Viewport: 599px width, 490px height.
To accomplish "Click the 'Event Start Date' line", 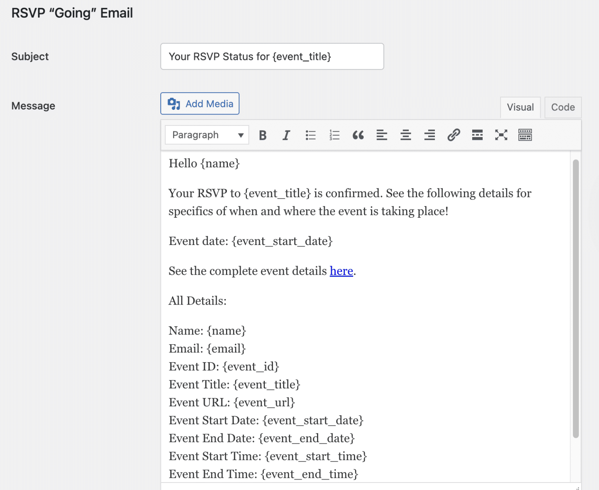I will point(266,420).
